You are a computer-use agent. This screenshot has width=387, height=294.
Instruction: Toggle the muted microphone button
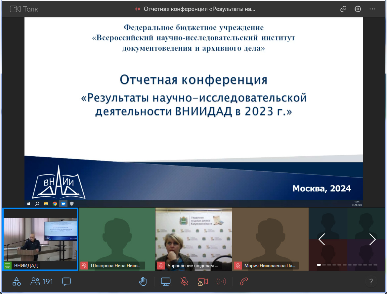pos(184,282)
